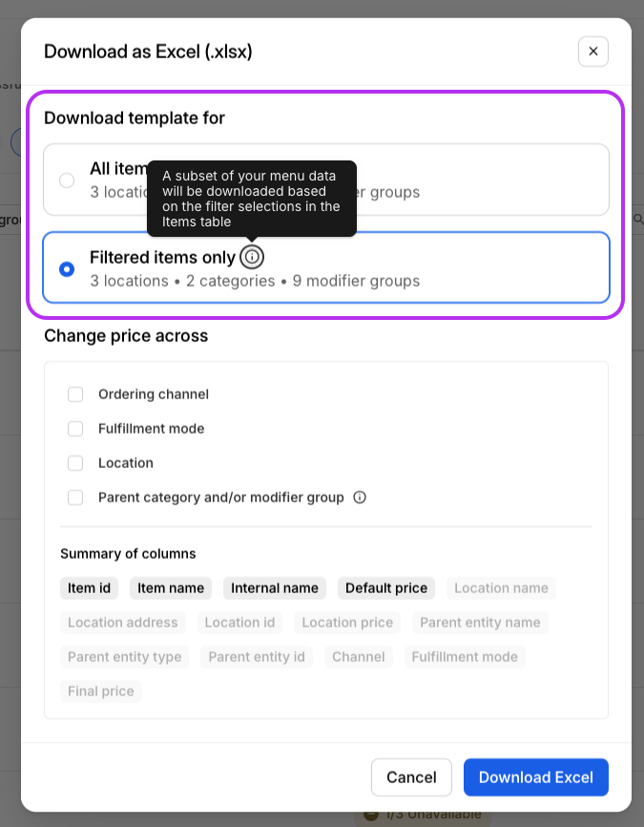Click the Internal name column chip
644x827 pixels.
click(275, 588)
